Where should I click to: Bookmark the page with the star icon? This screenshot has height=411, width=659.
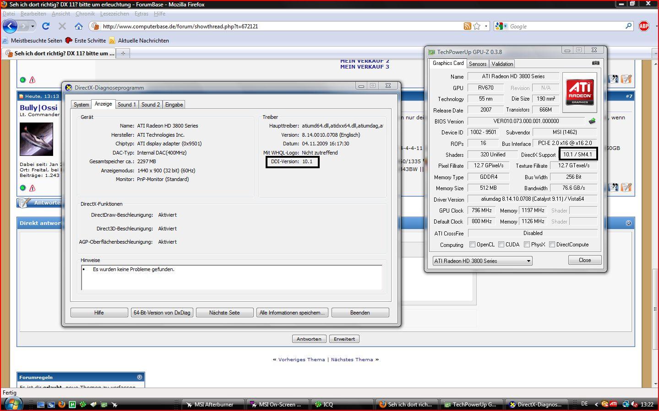point(477,26)
